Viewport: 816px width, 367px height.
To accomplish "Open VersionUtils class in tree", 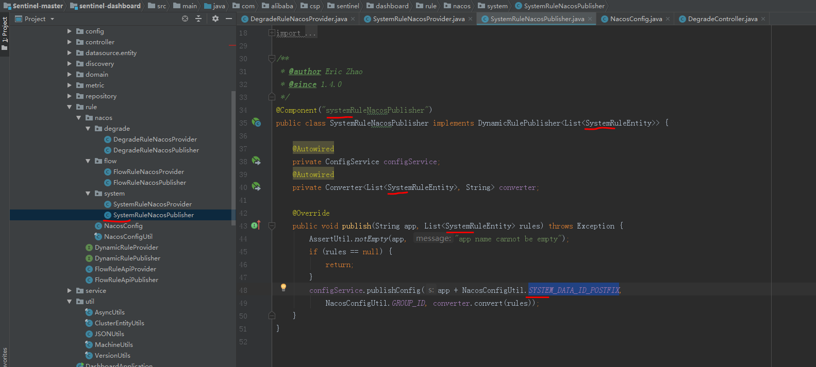I will pos(108,356).
